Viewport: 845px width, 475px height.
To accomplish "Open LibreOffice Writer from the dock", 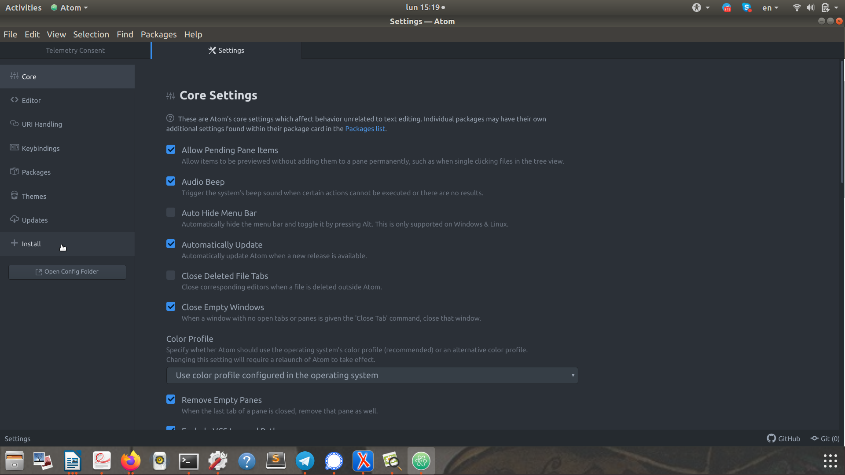I will [73, 461].
